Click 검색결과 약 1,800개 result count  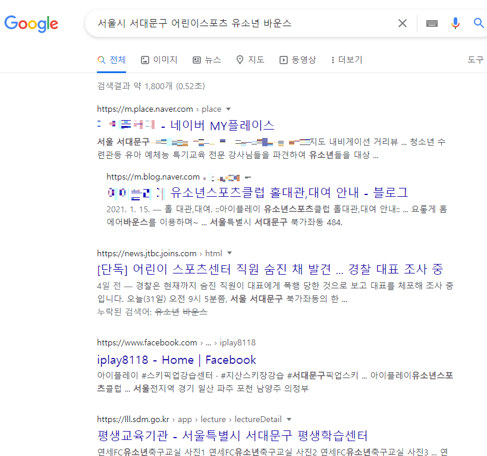point(151,86)
